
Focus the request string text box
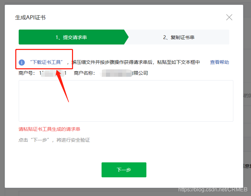coord(126,101)
